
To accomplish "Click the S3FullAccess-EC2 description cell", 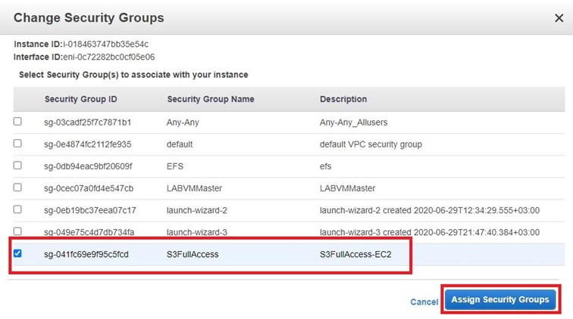I will tap(355, 255).
